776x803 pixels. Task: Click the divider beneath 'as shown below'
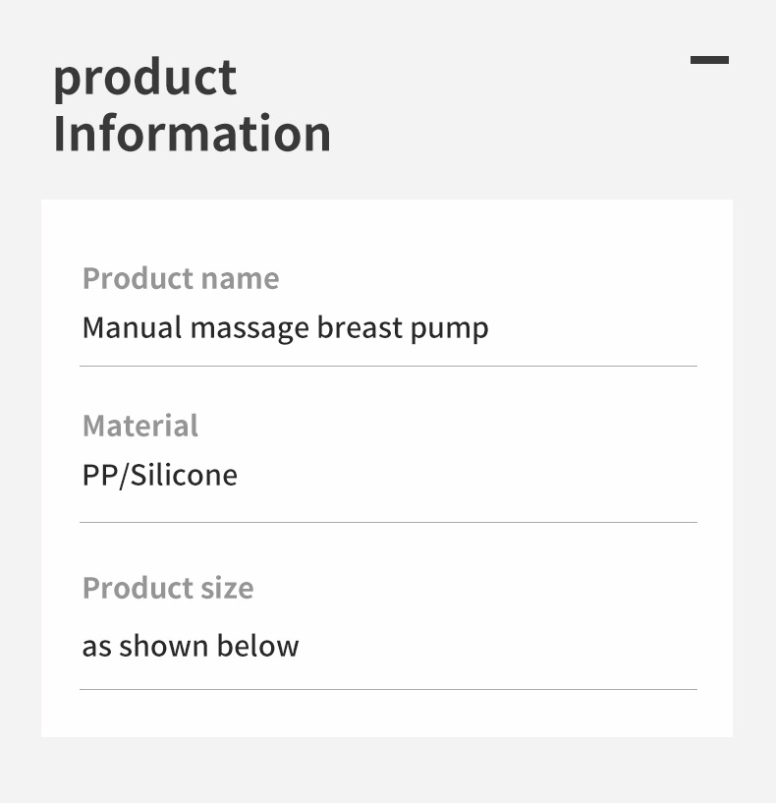[388, 689]
